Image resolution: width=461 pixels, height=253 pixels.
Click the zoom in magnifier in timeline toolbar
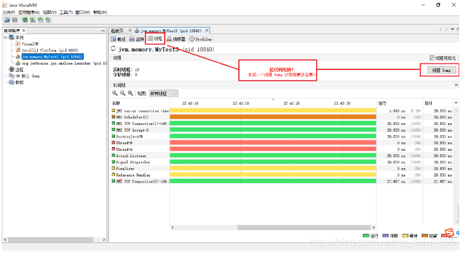(x=115, y=93)
